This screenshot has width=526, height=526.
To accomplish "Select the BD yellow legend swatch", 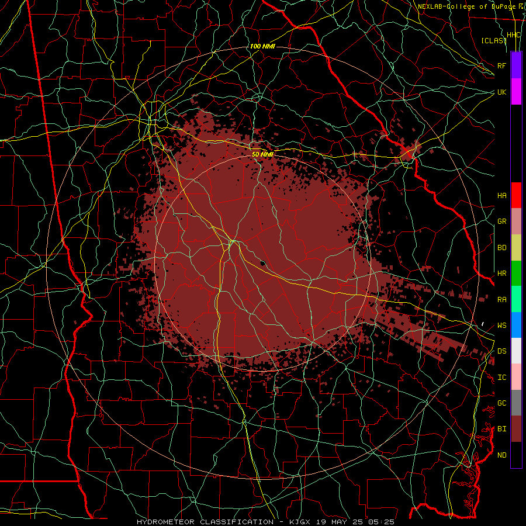I will coord(516,247).
